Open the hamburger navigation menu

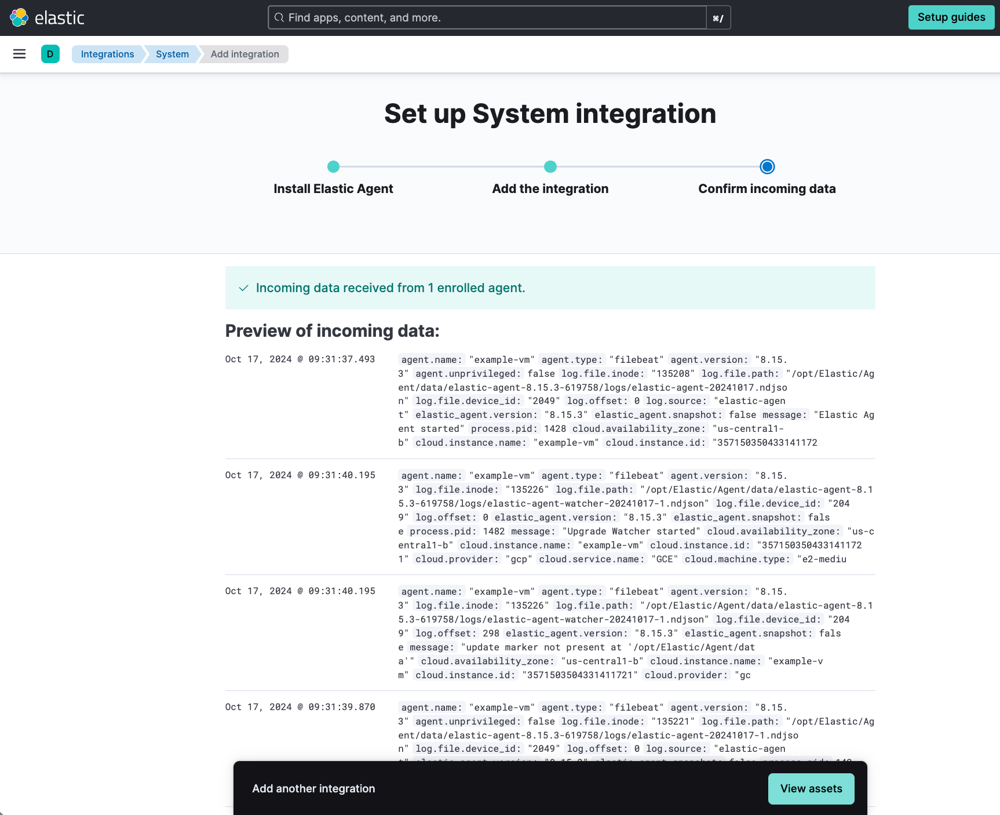[19, 54]
